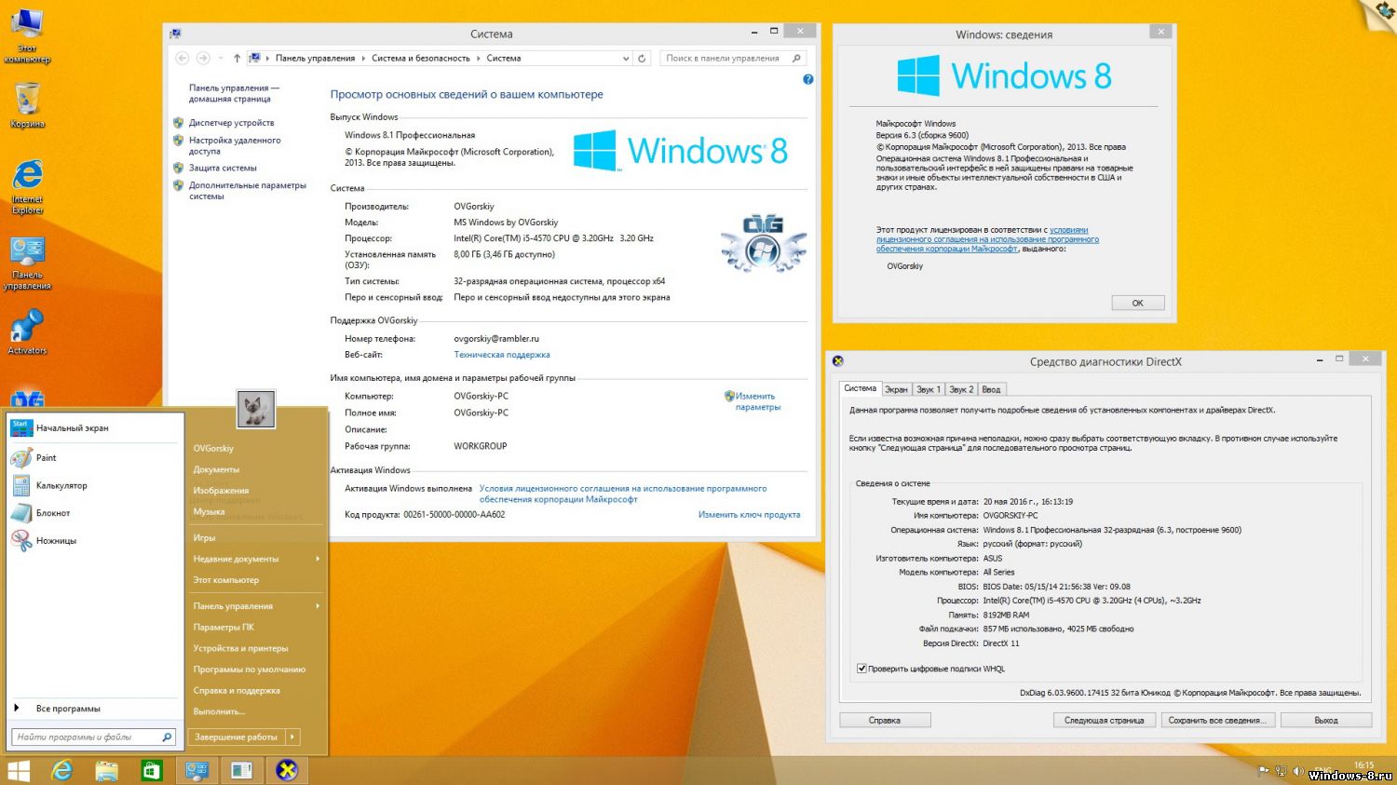Open Техническая поддержка website link

click(502, 355)
